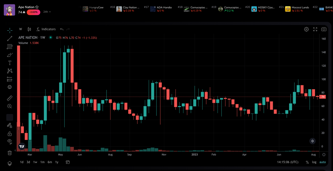Redo the chart action
Screen dimensions: 333x171
(x=68, y=29)
